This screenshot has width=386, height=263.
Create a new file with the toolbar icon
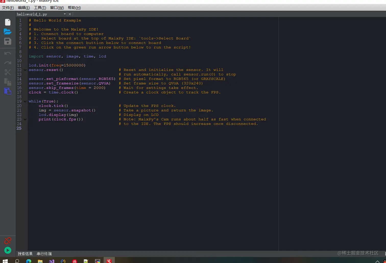click(8, 22)
